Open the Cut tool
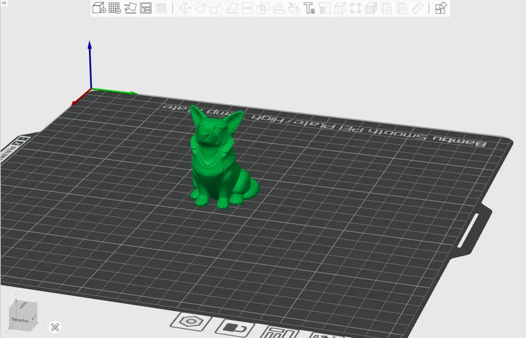 coord(247,8)
